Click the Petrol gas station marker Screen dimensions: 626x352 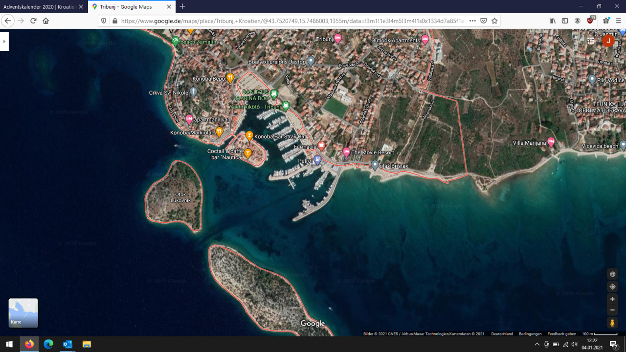tap(317, 160)
